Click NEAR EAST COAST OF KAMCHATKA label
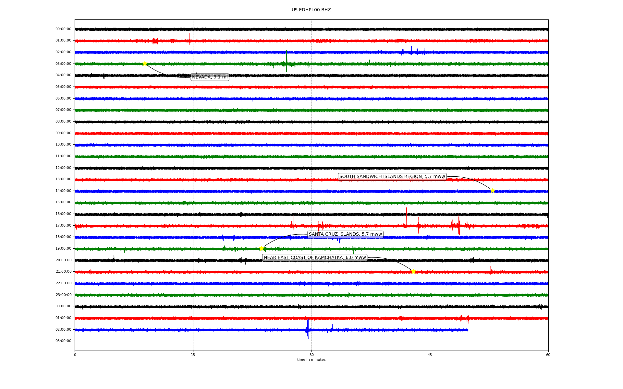This screenshot has height=389, width=623. 314,258
